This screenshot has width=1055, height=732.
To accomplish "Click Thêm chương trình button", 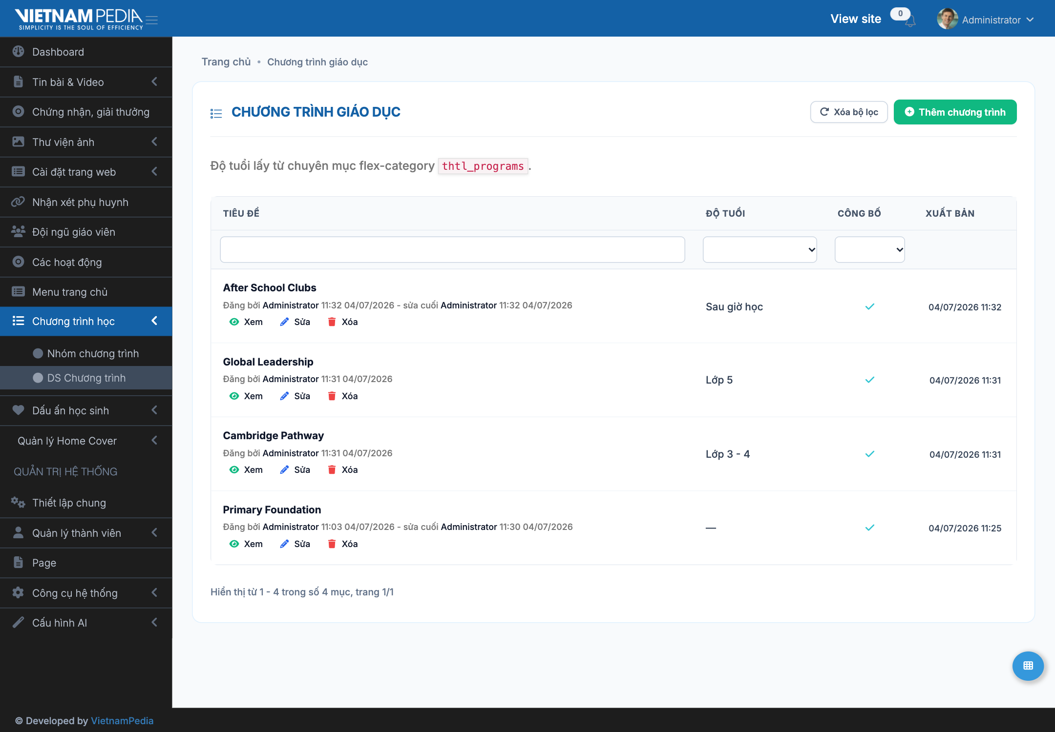I will click(x=955, y=112).
